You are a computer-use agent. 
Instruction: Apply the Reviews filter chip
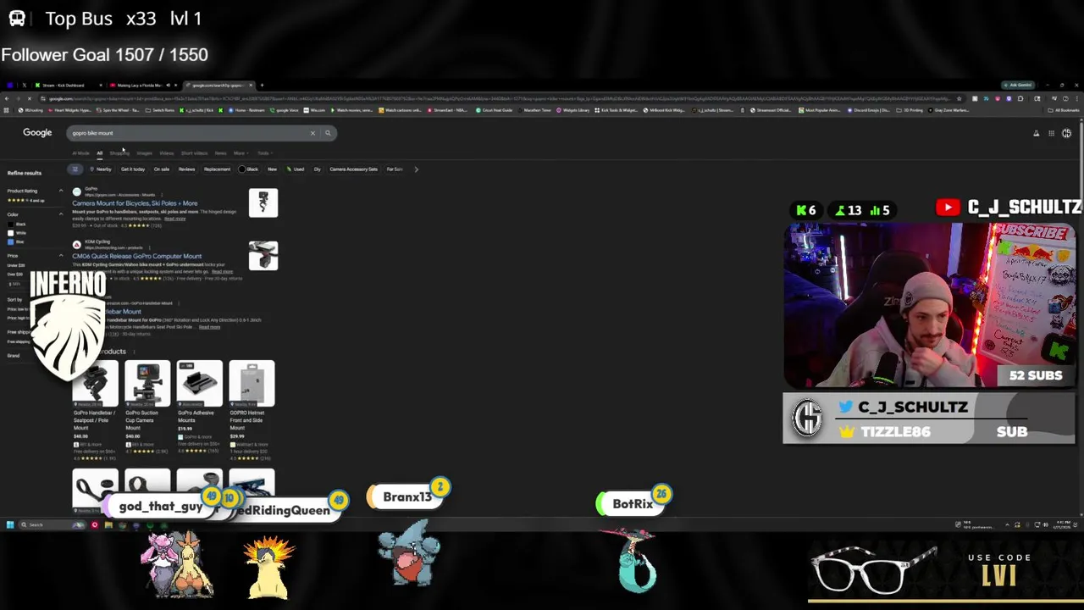tap(186, 169)
